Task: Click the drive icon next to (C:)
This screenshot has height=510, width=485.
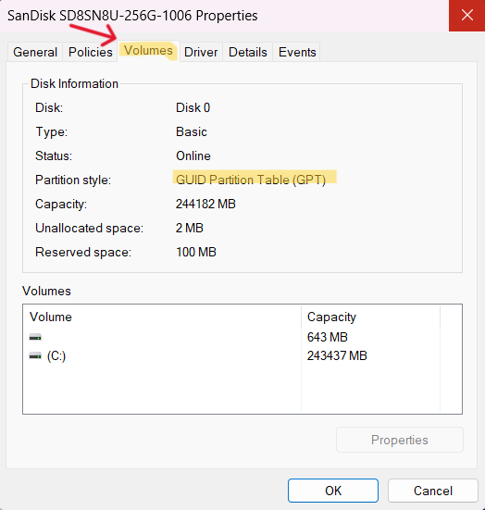Action: pos(35,355)
